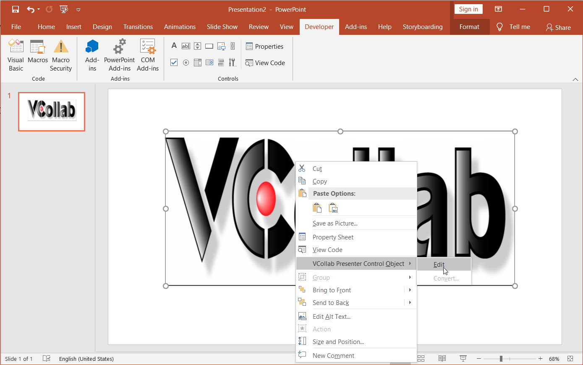583x365 pixels.
Task: Open the Format contextual tab
Action: (469, 27)
